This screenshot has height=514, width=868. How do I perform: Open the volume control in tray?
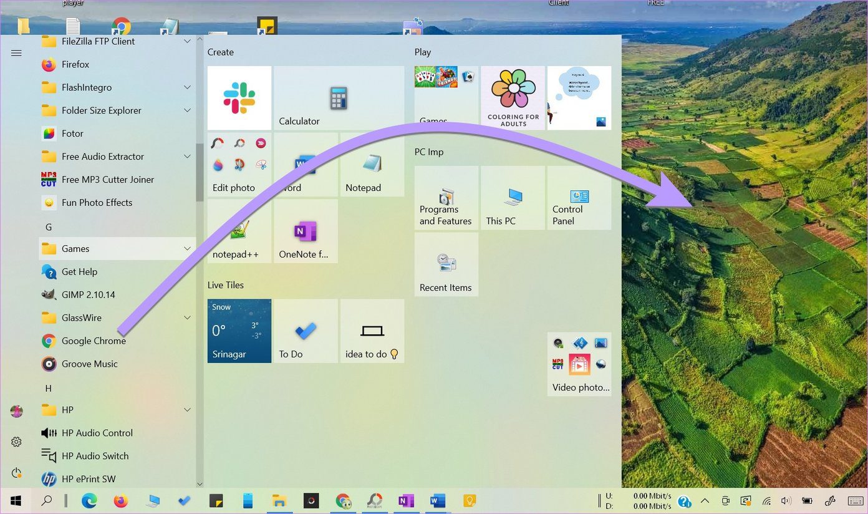click(786, 501)
